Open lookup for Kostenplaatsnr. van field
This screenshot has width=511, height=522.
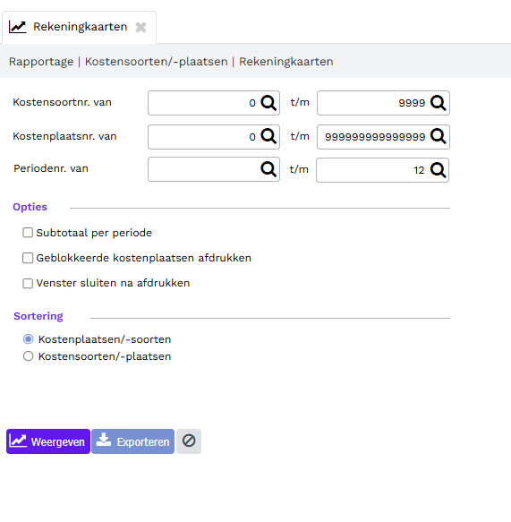tap(268, 136)
